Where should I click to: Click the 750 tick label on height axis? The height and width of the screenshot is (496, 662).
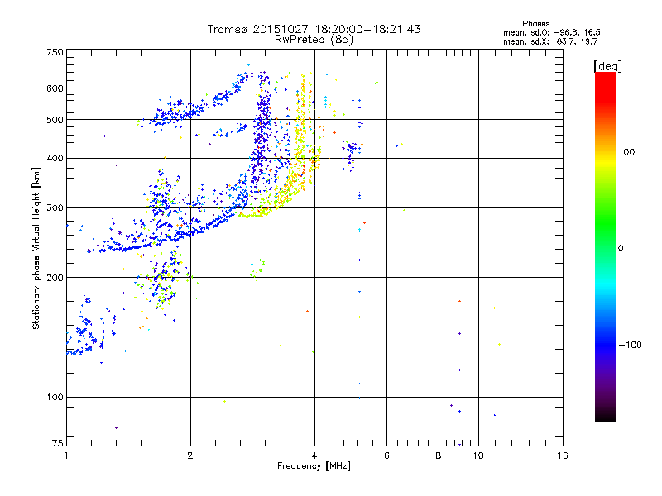(55, 52)
